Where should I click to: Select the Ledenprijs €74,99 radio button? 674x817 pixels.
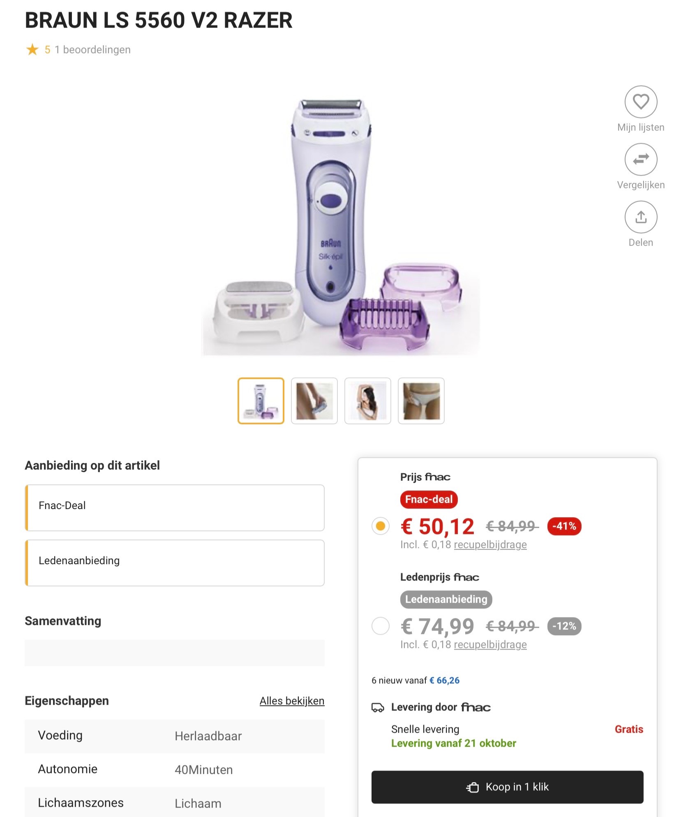[381, 626]
